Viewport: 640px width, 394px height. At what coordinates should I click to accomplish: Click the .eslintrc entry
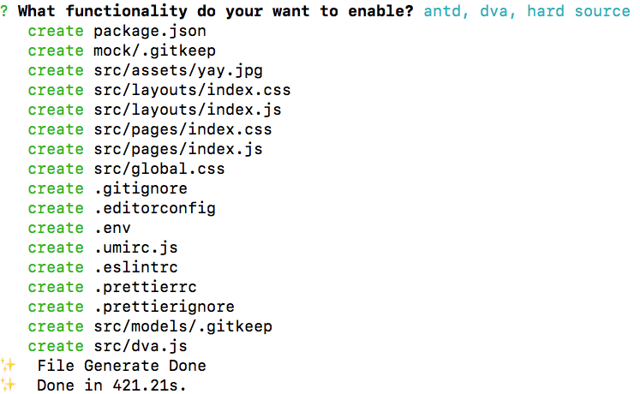(136, 267)
